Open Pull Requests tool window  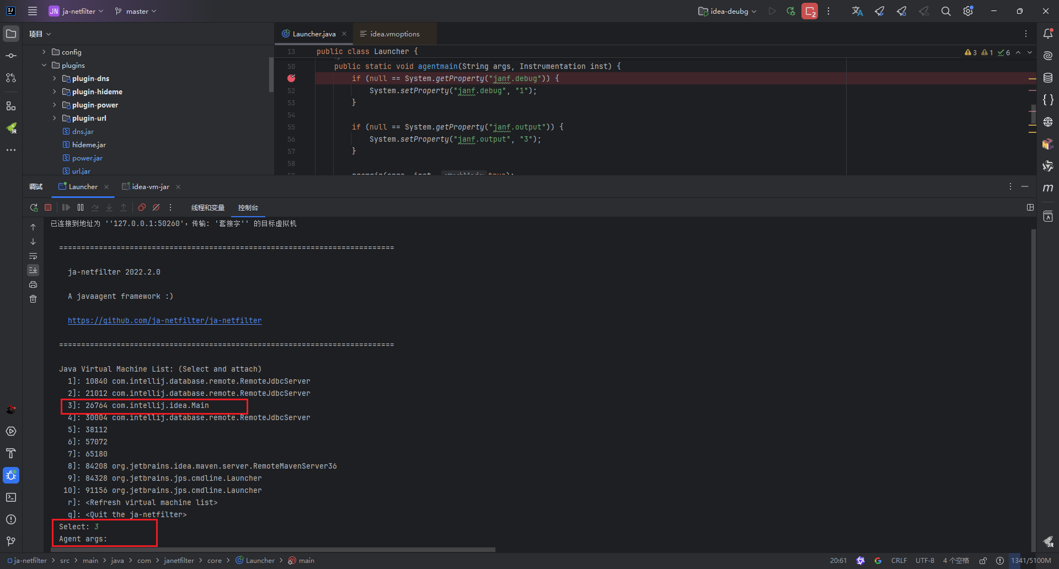(11, 78)
